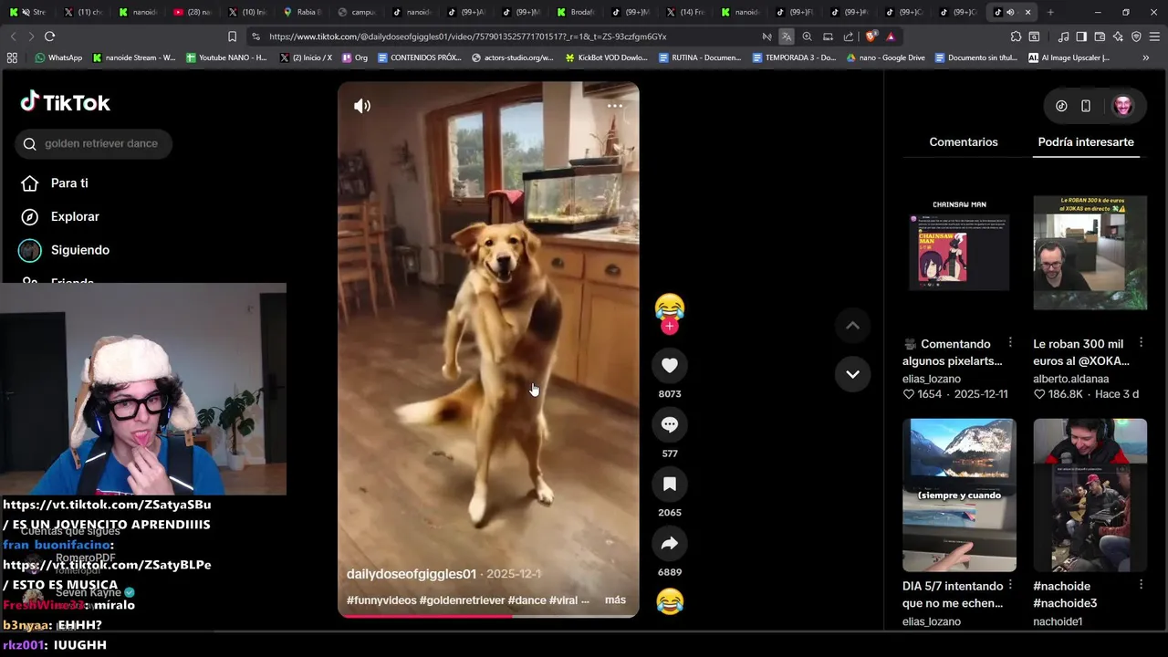
Task: Open the comments speech-bubble icon
Action: [670, 424]
